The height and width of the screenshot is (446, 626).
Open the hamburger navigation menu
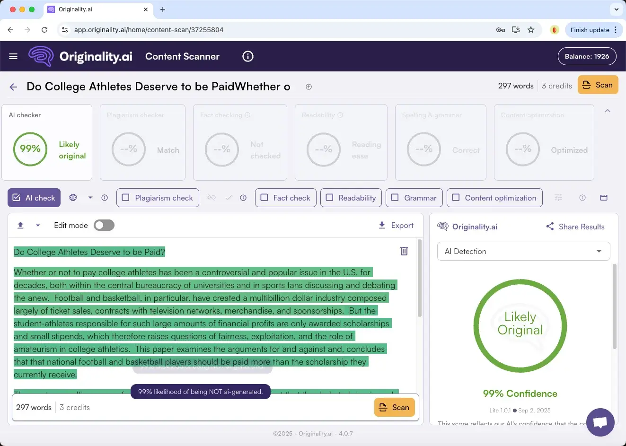[x=13, y=56]
